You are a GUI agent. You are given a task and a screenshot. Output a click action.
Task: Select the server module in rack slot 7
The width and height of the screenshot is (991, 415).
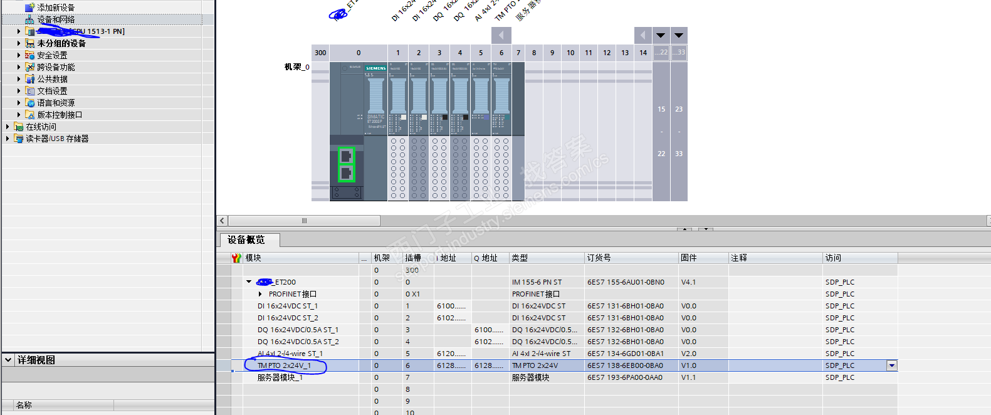[518, 132]
